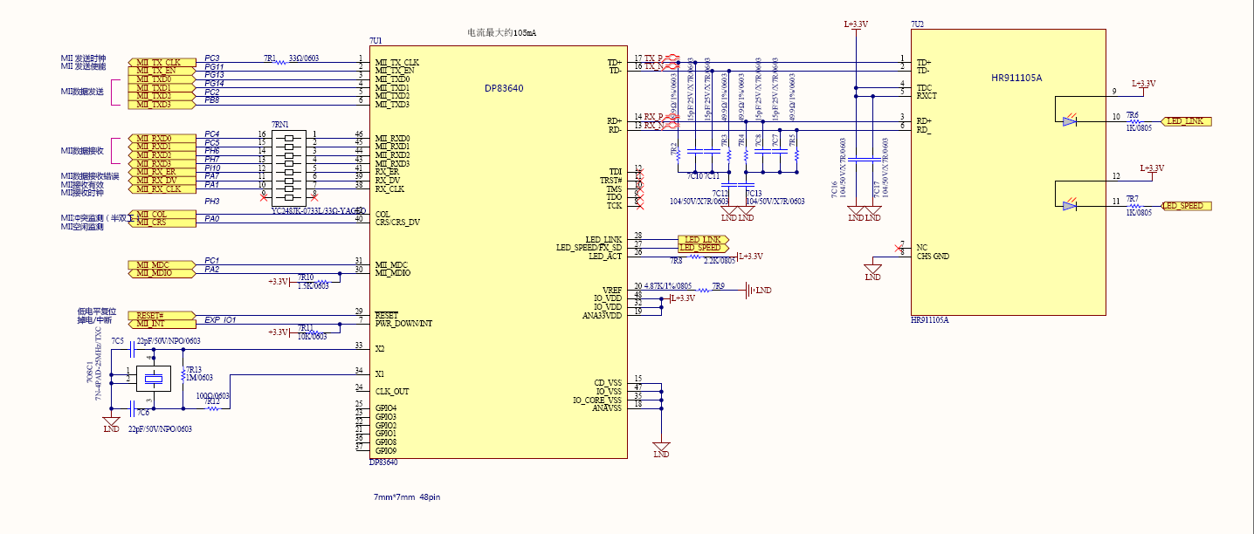Viewport: 1254px width, 534px height.
Task: Select the MII_MDC port
Action: (x=162, y=264)
